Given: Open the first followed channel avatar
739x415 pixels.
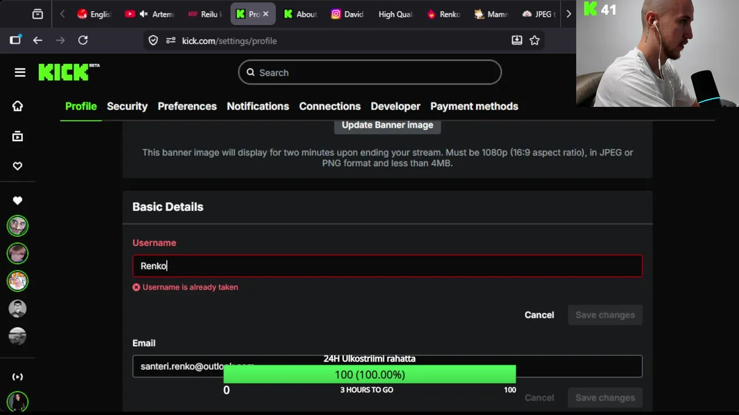Looking at the screenshot, I should [17, 226].
